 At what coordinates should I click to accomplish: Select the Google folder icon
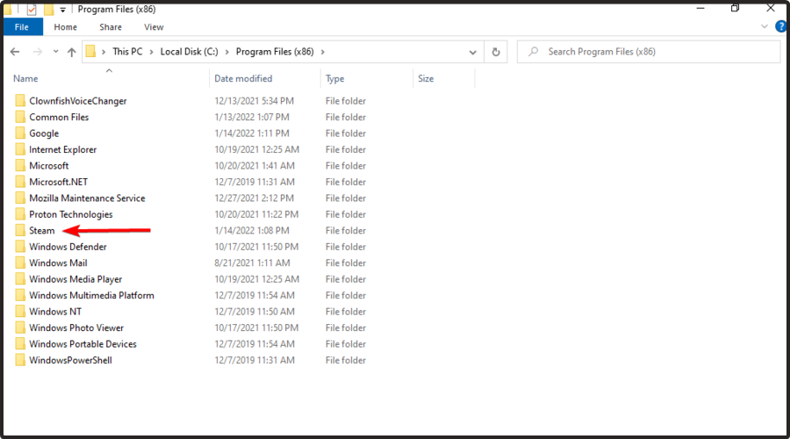click(x=20, y=133)
